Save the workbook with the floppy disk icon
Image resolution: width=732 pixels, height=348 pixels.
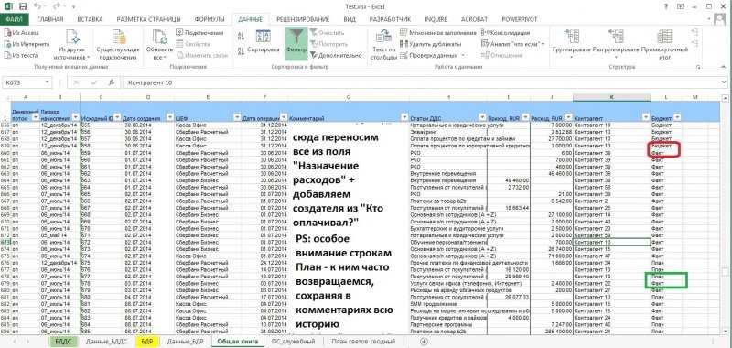[x=22, y=7]
